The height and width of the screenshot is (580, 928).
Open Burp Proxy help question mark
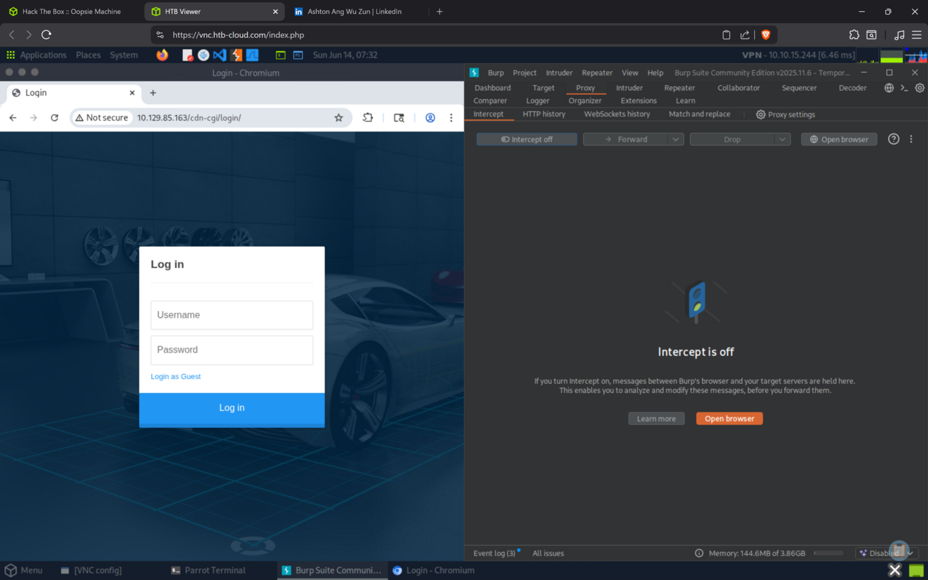point(894,139)
